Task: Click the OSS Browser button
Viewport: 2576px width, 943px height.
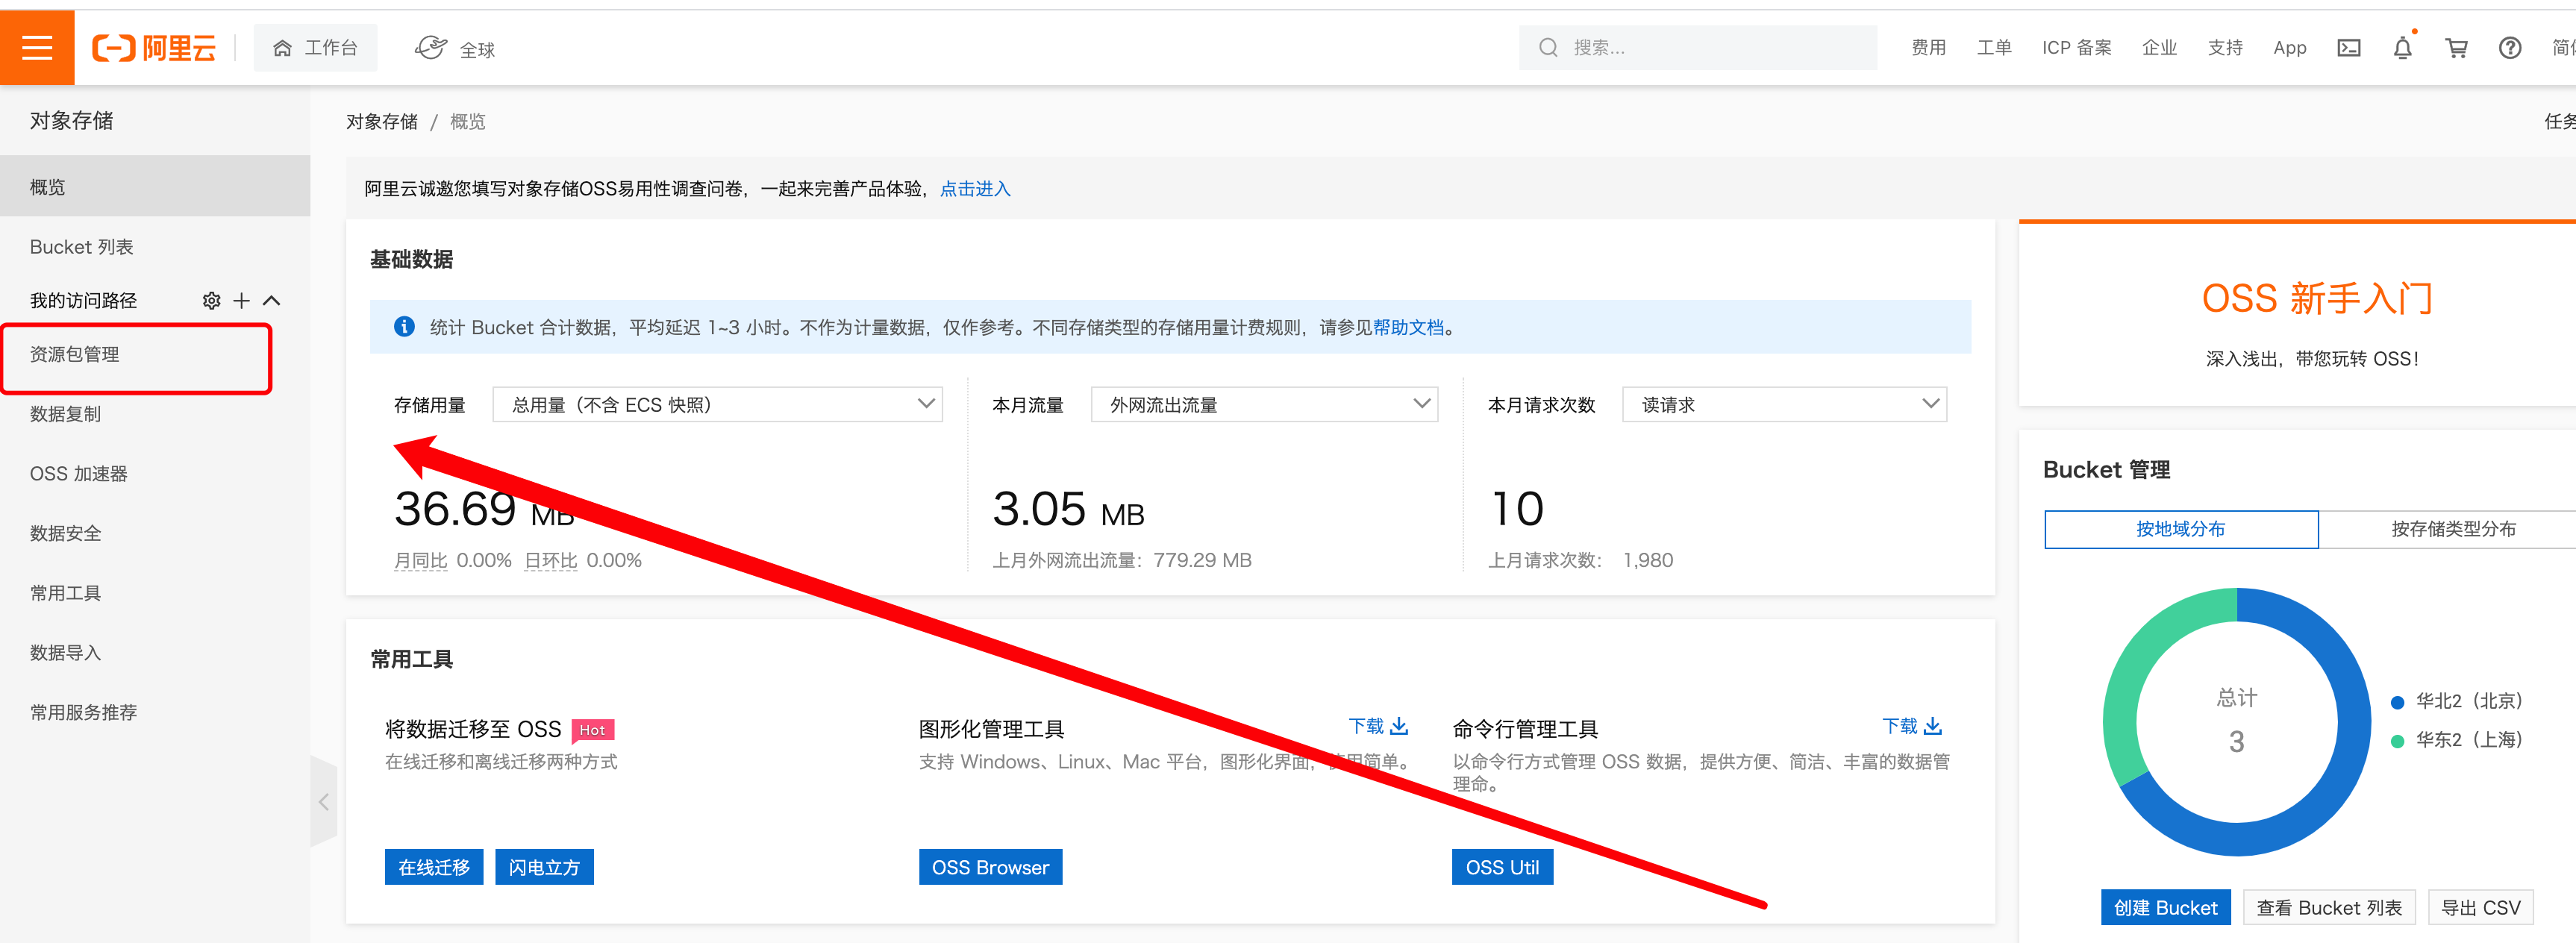Action: pyautogui.click(x=990, y=867)
